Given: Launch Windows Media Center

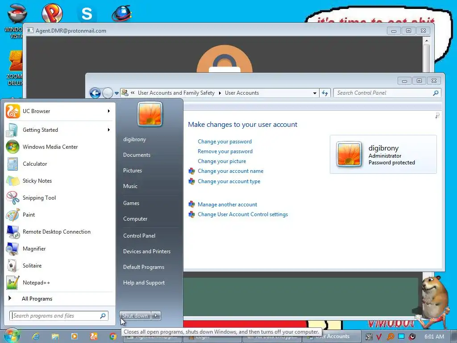Looking at the screenshot, I should [x=59, y=146].
